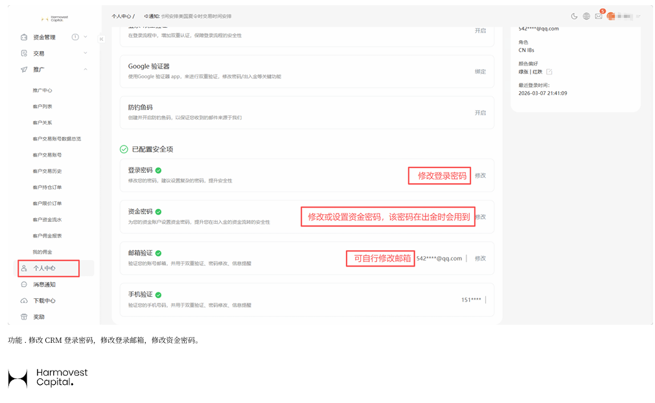Click the green check next to 资金密码
Screen dimensions: 655x403
(x=158, y=212)
